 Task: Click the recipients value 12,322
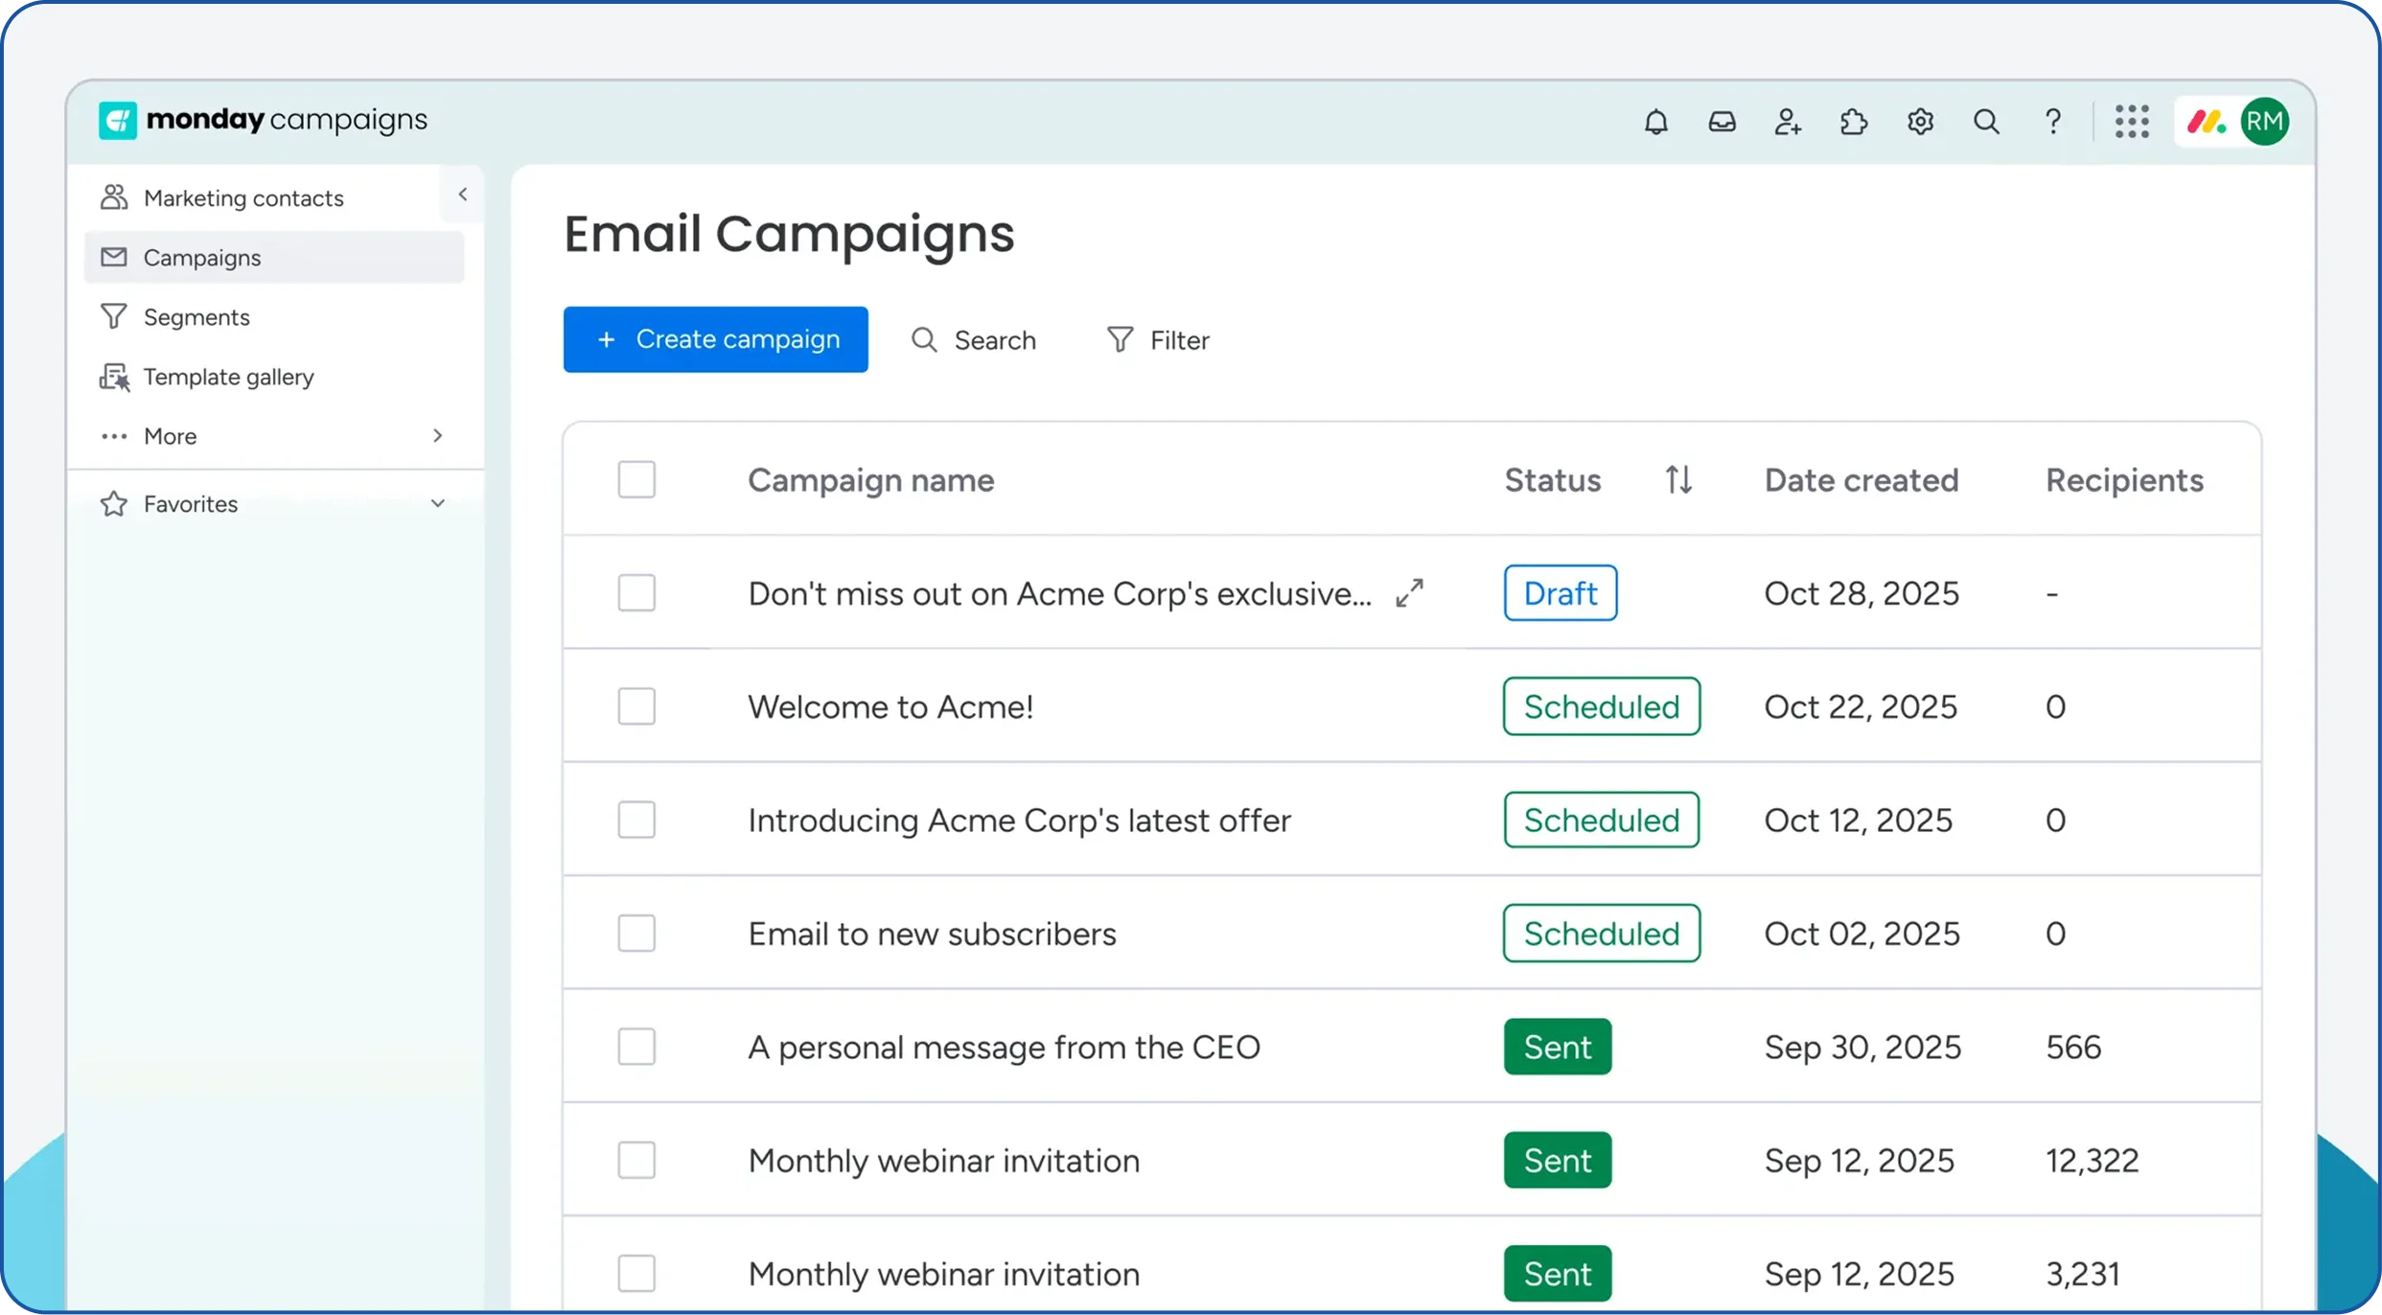(x=2092, y=1161)
